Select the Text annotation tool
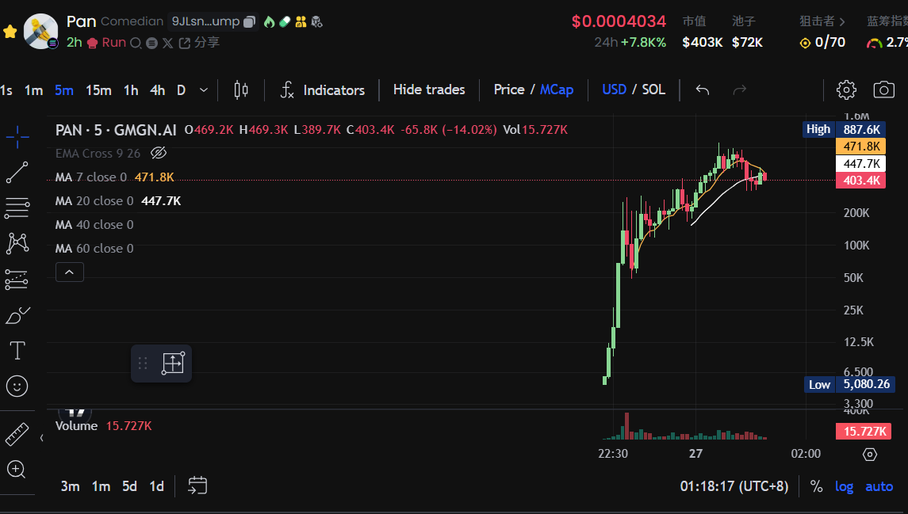908x514 pixels. tap(17, 350)
